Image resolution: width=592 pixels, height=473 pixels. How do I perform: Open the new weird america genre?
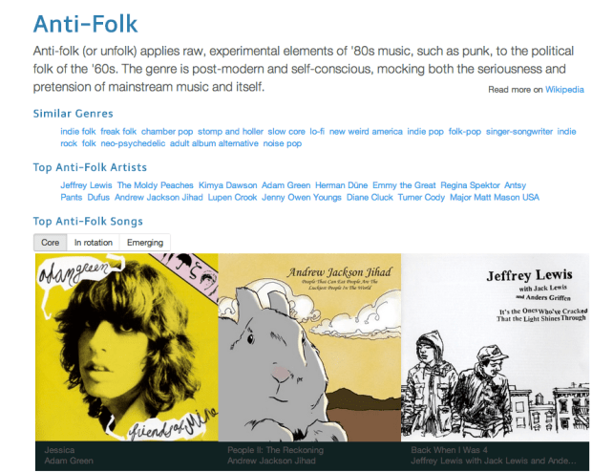(x=366, y=131)
